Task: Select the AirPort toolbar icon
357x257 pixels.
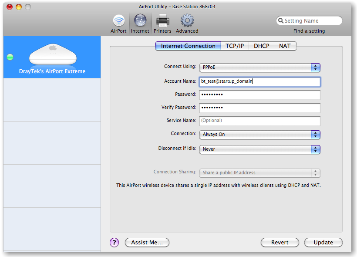Action: [118, 23]
